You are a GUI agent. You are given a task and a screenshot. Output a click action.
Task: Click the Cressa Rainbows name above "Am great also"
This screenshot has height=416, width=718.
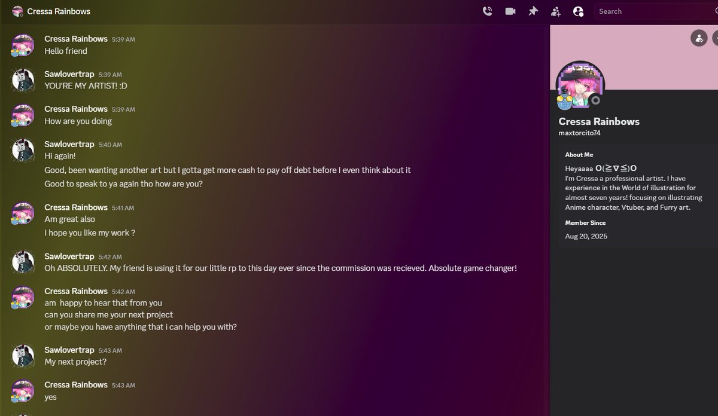tap(76, 207)
